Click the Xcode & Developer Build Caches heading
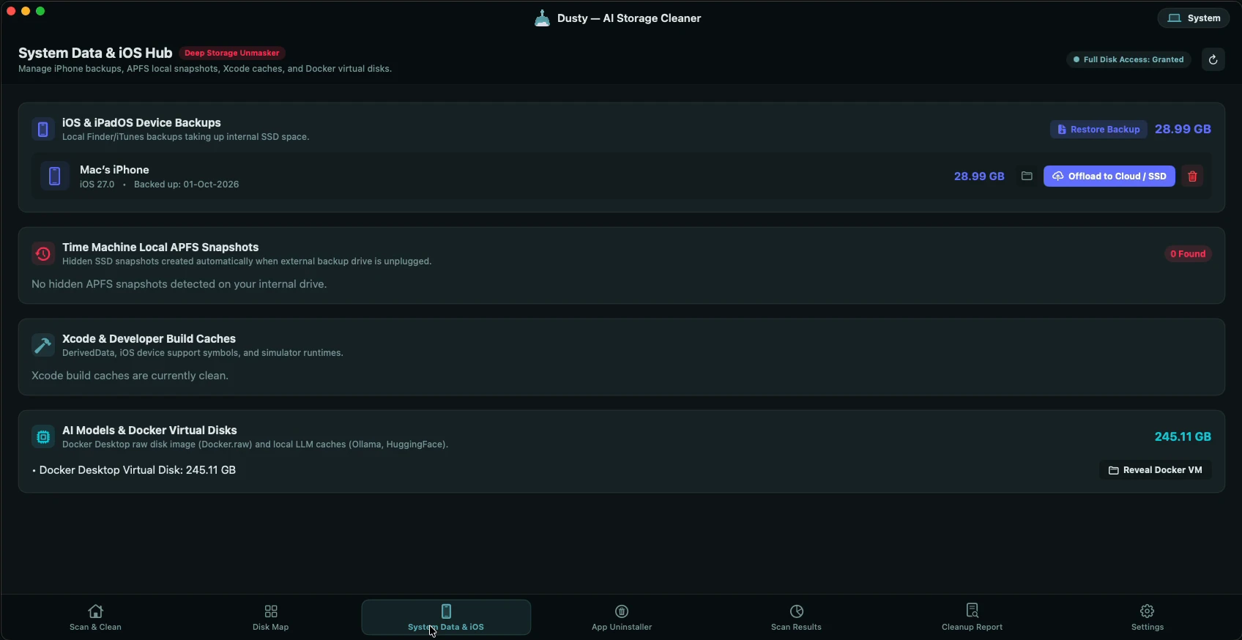The width and height of the screenshot is (1242, 640). (149, 339)
